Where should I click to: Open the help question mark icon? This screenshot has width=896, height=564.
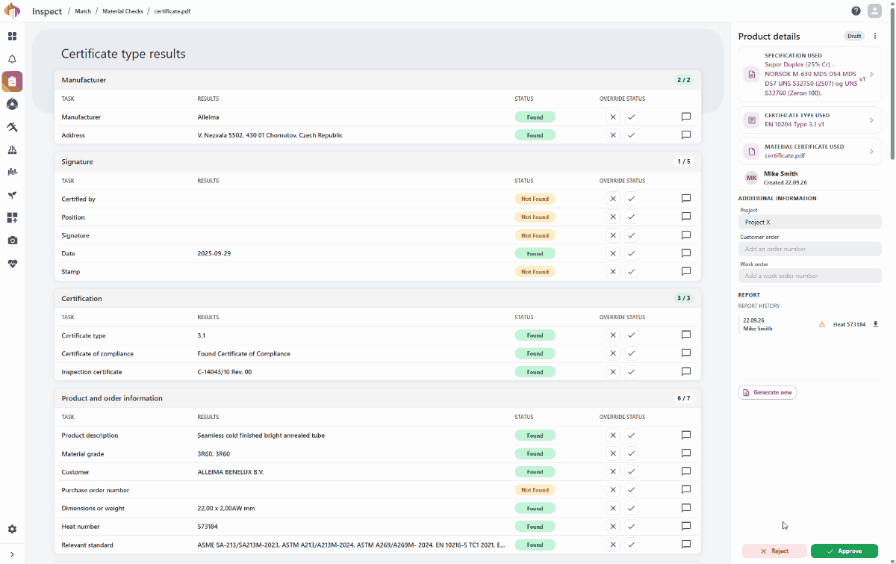tap(856, 11)
